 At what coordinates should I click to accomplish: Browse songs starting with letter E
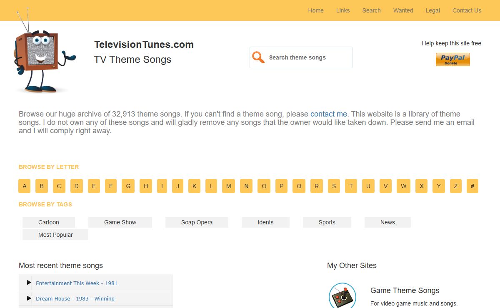pos(94,186)
